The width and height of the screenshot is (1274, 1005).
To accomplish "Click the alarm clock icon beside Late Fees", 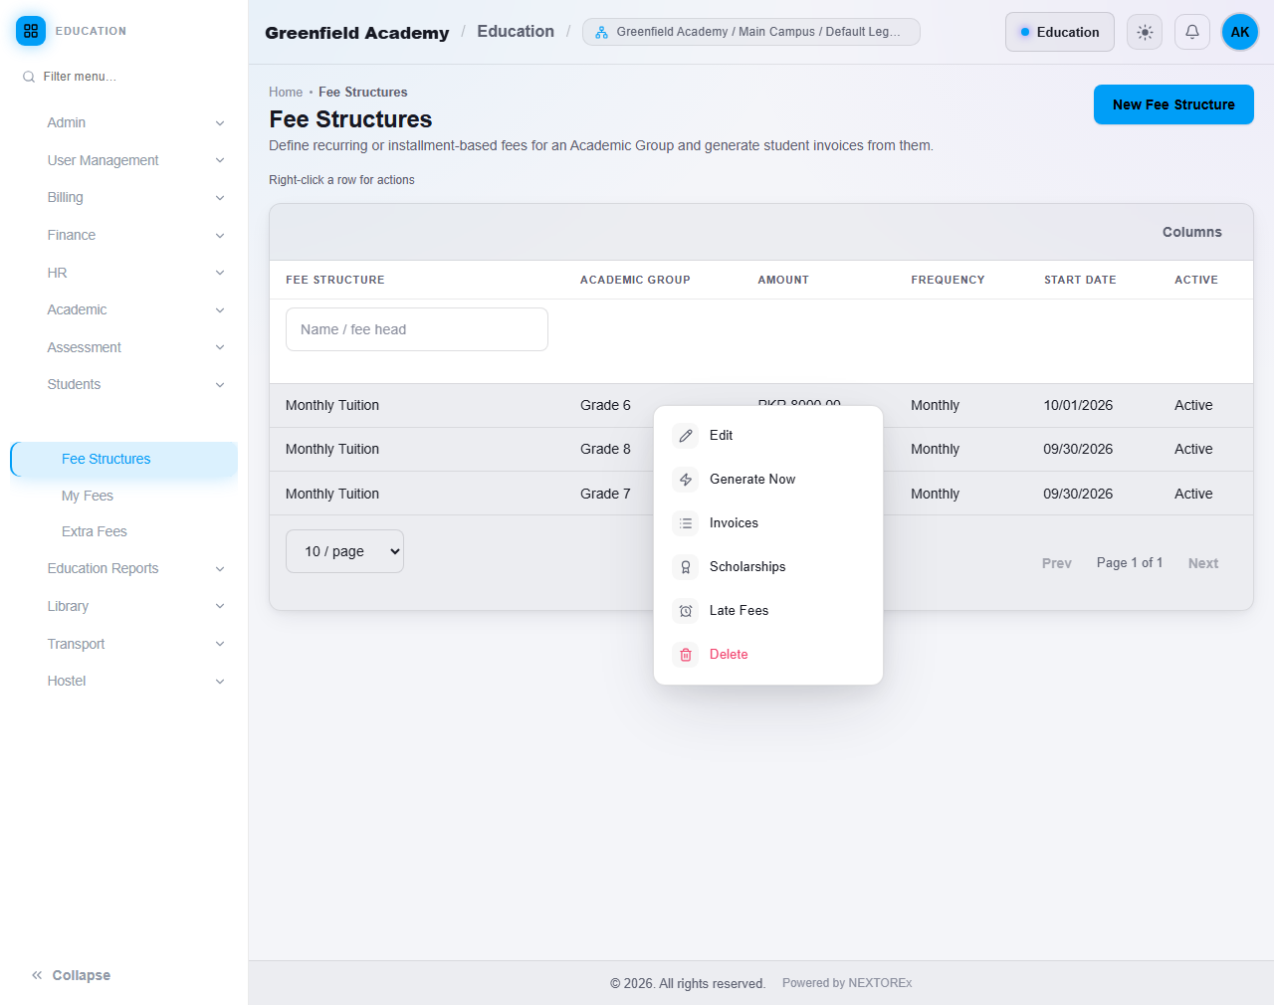I will [686, 611].
